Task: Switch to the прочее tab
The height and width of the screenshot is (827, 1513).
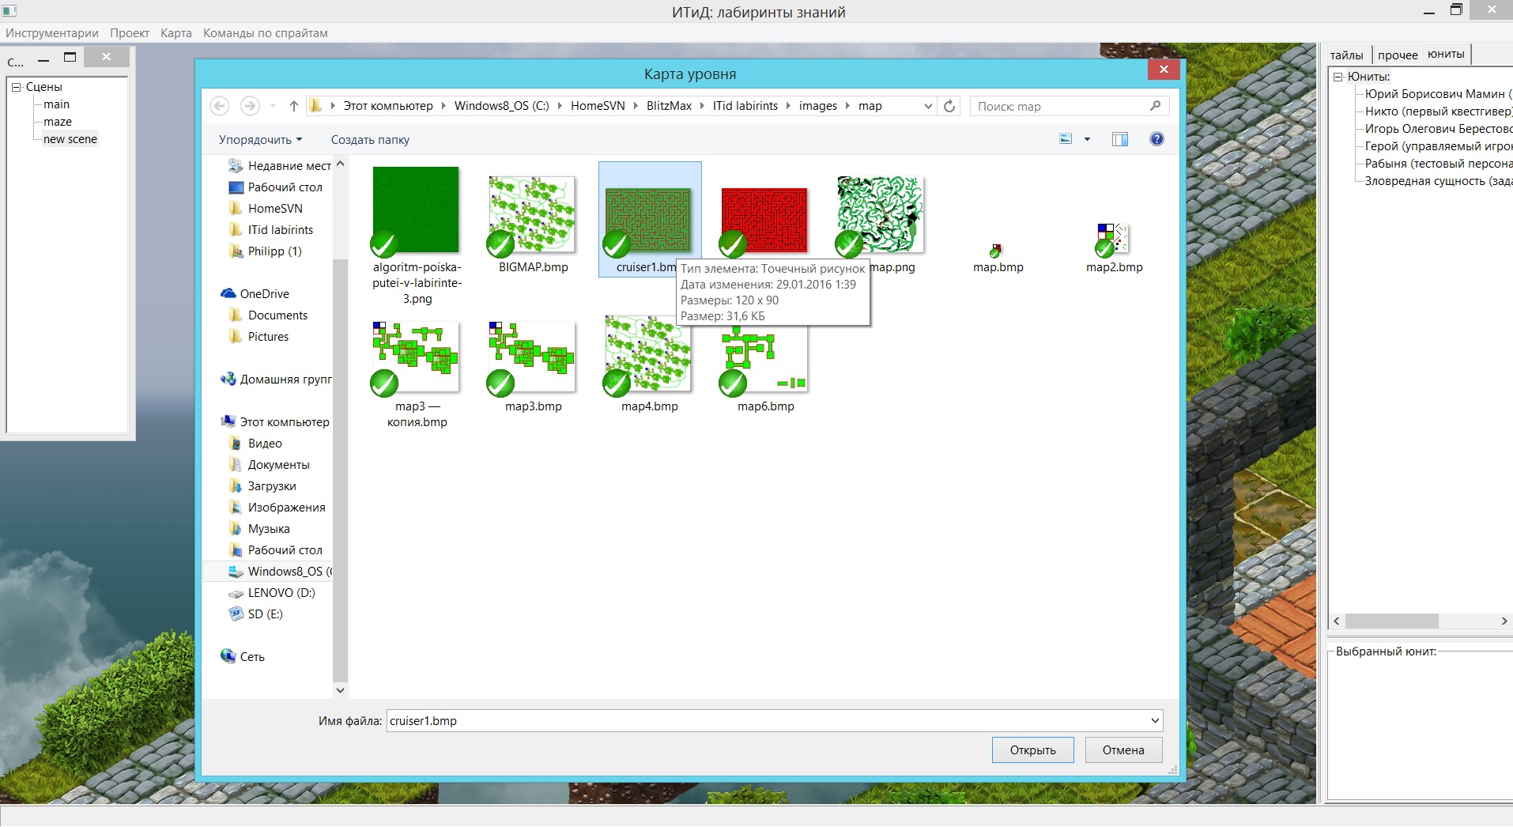Action: tap(1398, 55)
